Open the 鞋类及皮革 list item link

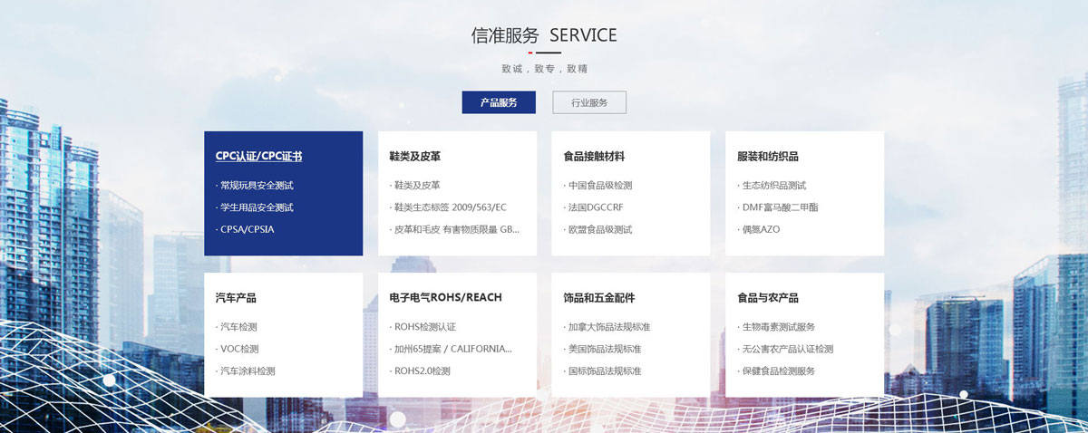(417, 185)
